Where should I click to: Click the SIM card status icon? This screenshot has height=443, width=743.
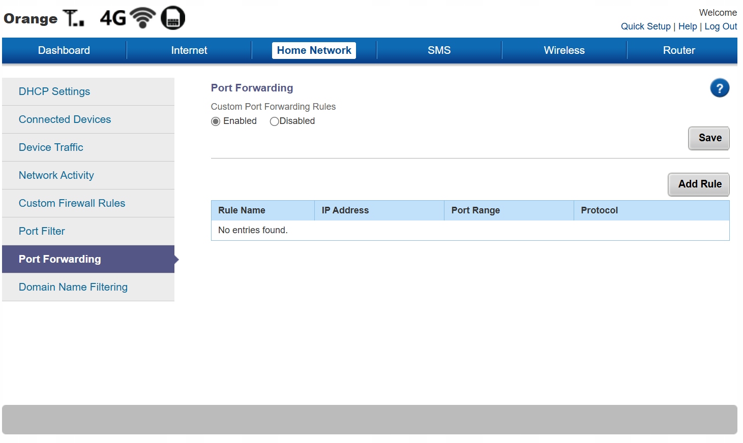[x=173, y=18]
